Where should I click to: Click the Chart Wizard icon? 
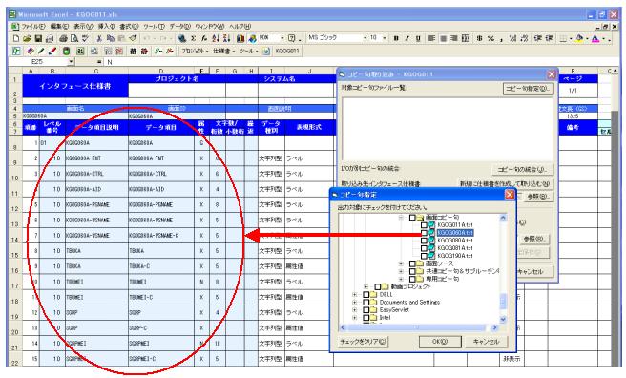click(240, 39)
